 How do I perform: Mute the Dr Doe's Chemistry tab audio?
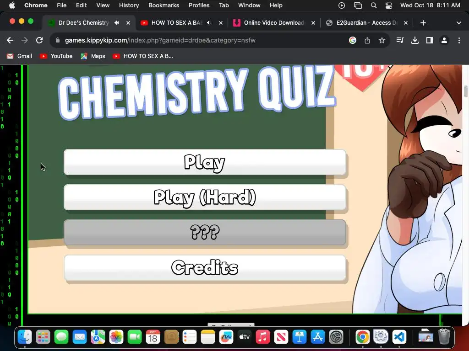(x=117, y=23)
